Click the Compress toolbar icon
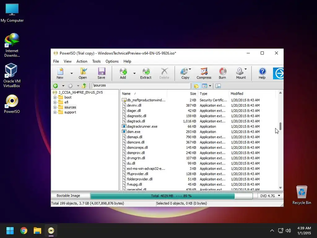Screen dimensions: 317x238 coord(204,73)
